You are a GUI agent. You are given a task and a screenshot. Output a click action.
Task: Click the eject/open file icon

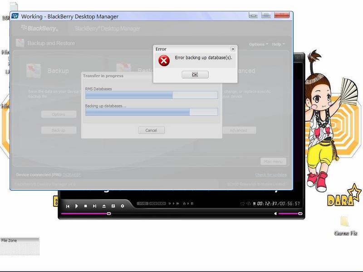pos(104,206)
